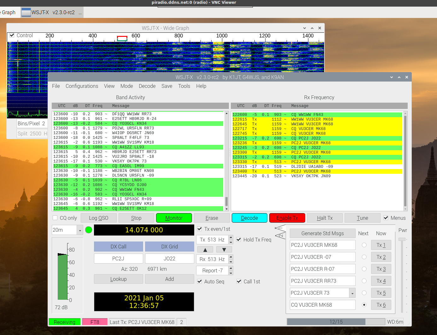Viewport: 437px width, 335px height.
Task: Click the WSJT-X icon in taskbar
Action: (x=26, y=12)
